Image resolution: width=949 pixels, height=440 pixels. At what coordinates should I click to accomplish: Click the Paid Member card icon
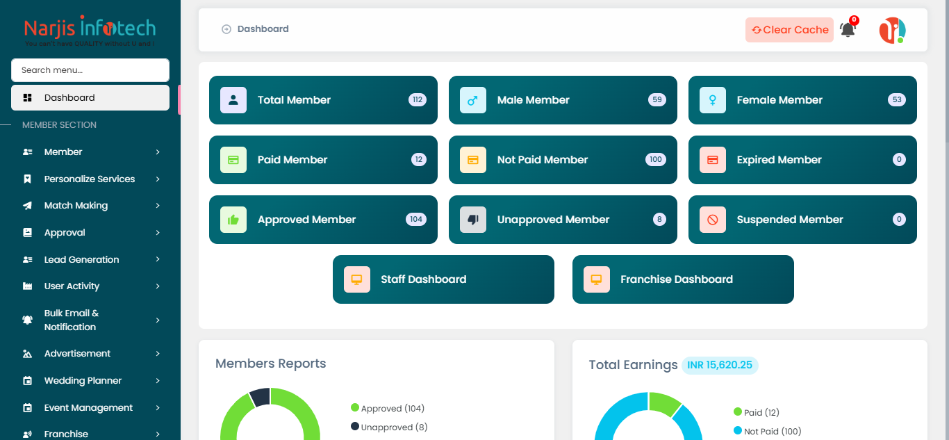point(233,160)
